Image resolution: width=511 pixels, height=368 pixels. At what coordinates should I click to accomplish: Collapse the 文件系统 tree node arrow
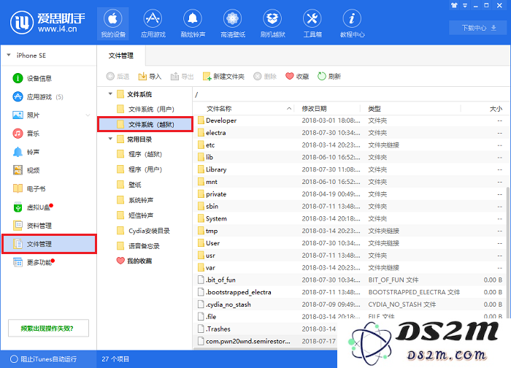point(110,94)
